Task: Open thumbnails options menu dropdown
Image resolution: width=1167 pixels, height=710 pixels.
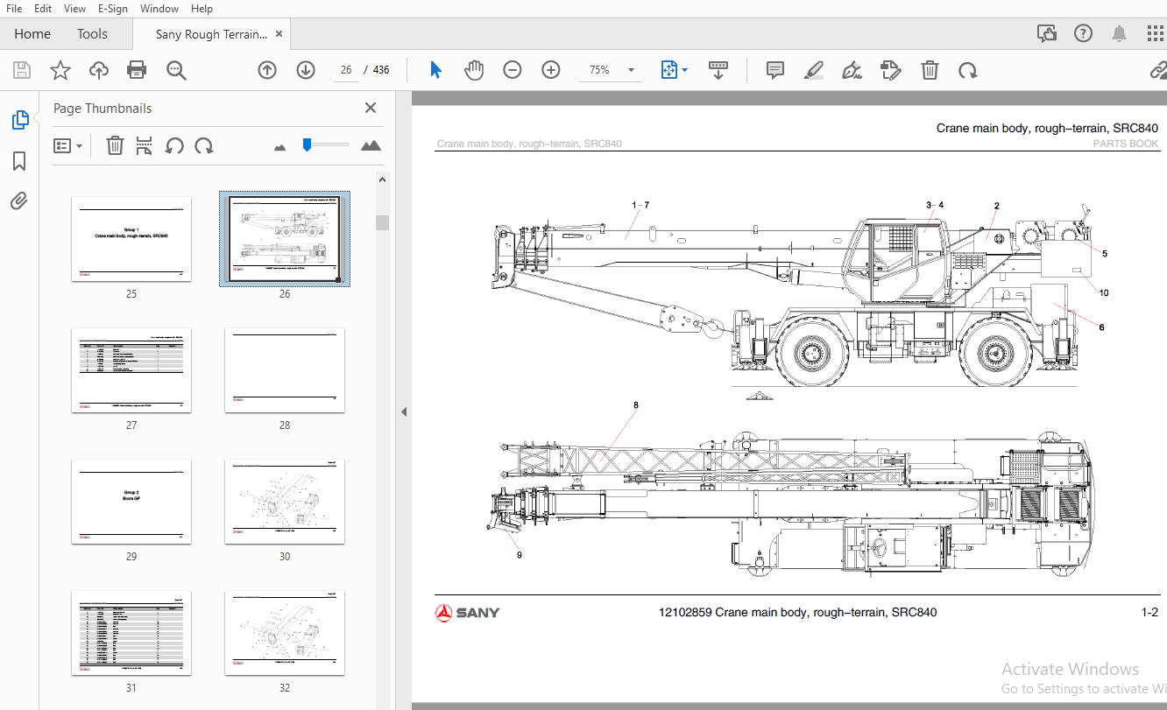Action: coord(68,146)
